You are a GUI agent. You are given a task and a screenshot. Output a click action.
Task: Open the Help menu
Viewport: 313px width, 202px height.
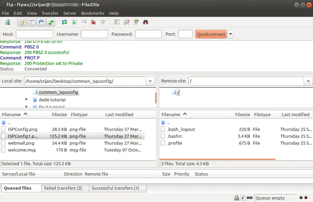pos(114,13)
